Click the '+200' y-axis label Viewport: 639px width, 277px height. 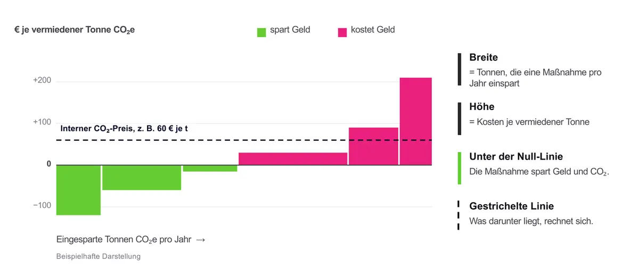tap(42, 81)
